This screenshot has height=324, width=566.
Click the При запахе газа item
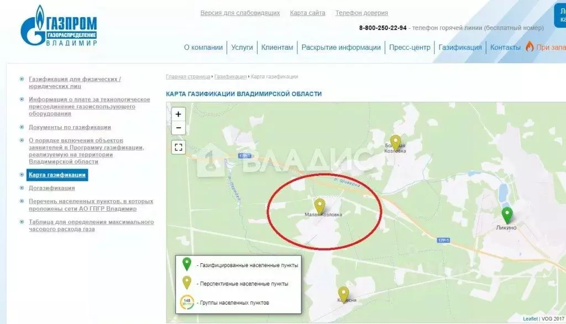[x=551, y=48]
